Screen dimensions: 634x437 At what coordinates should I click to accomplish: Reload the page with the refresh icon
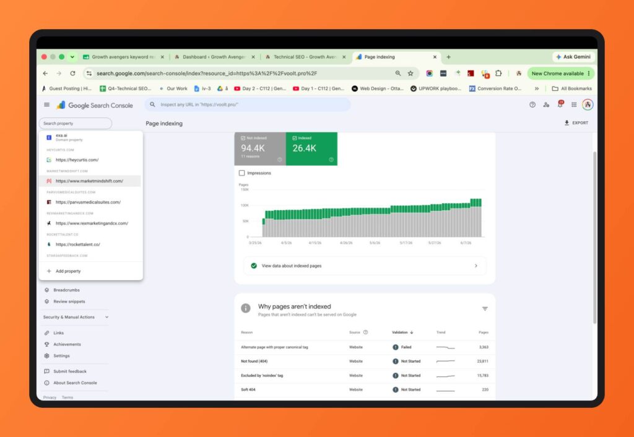click(73, 74)
